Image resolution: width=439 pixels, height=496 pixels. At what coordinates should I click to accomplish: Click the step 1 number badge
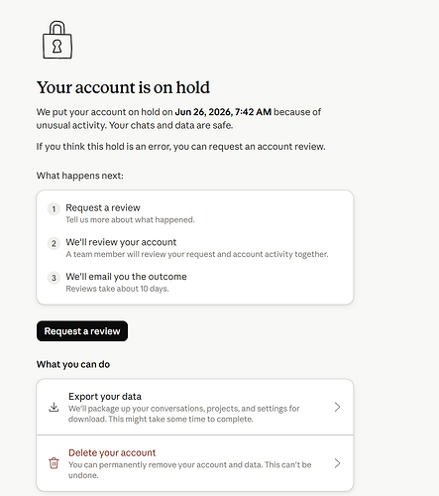tap(54, 209)
